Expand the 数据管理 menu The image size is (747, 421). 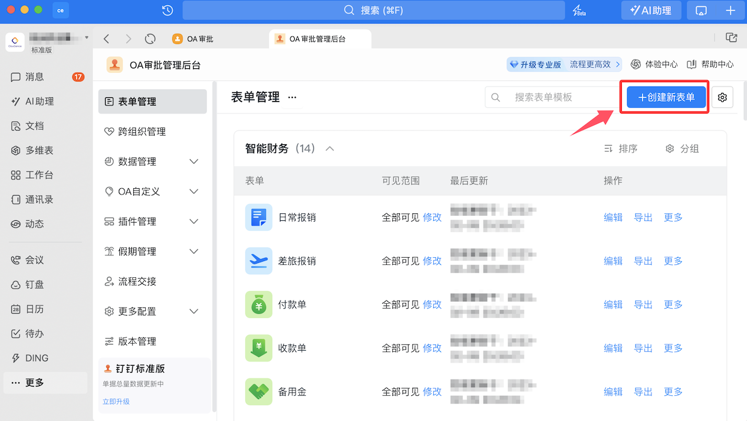click(194, 162)
